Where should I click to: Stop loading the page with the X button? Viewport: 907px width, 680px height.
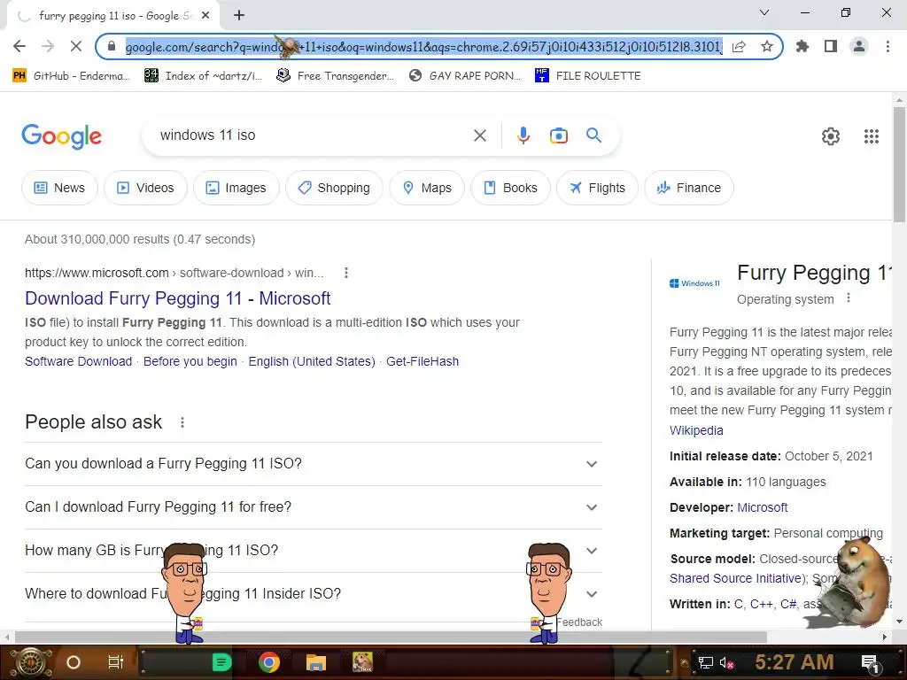[76, 46]
